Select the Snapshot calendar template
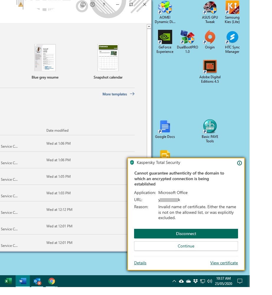 point(108,62)
